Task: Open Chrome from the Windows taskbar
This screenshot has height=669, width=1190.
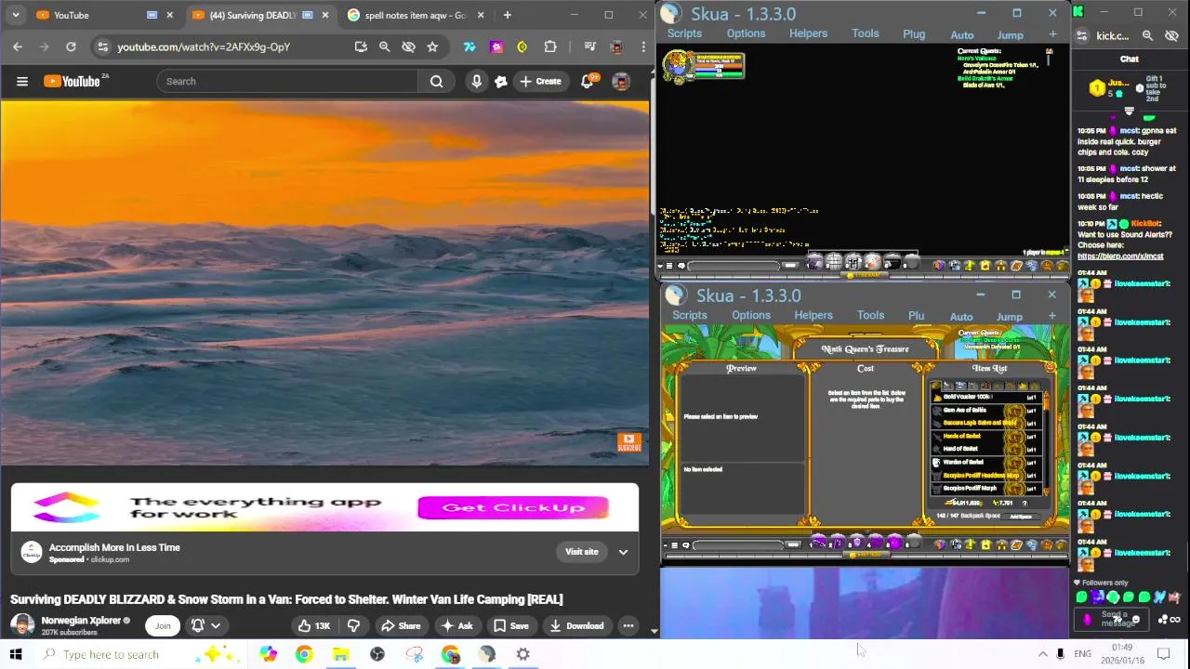Action: pyautogui.click(x=304, y=654)
